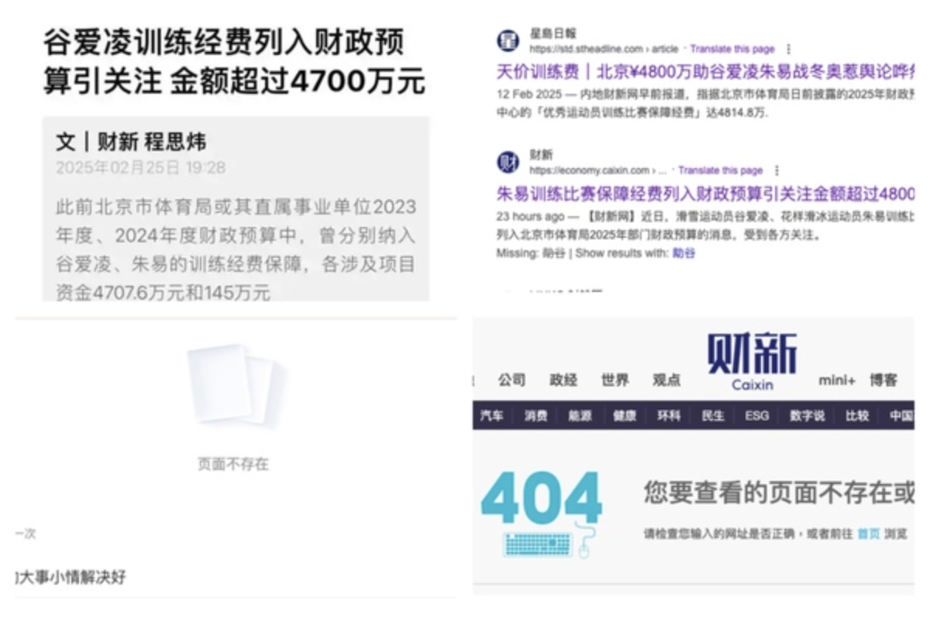Click the byline 文｜财新 程思炜
The image size is (930, 618).
(x=131, y=142)
